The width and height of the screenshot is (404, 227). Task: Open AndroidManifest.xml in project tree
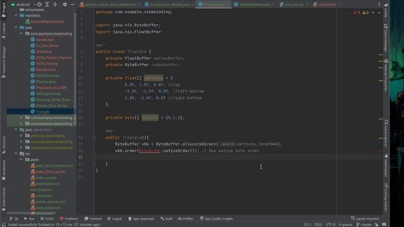pyautogui.click(x=47, y=21)
